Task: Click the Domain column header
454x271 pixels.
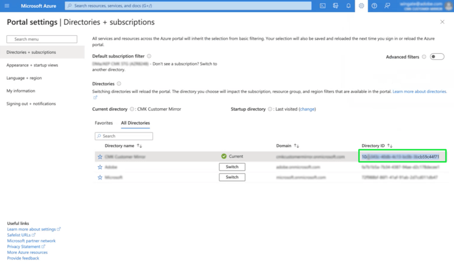Action: point(283,146)
